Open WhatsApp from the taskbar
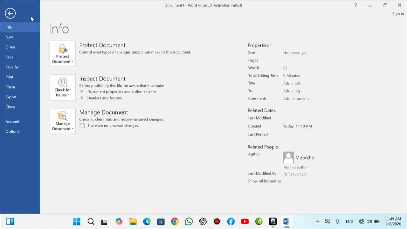 (x=189, y=221)
